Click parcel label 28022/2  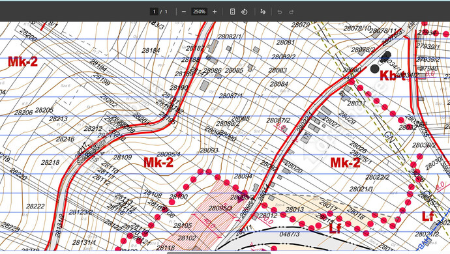378,177
